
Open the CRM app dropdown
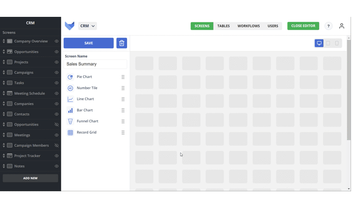click(x=88, y=26)
